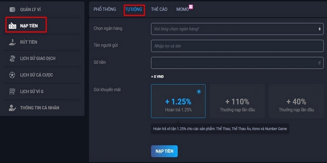Click the deposit icon beside Nạp Tiền
This screenshot has width=327, height=163.
(x=12, y=26)
